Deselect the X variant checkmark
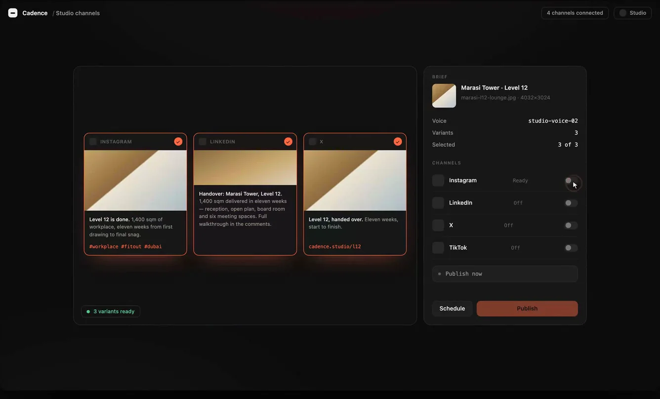This screenshot has width=660, height=399. tap(398, 142)
